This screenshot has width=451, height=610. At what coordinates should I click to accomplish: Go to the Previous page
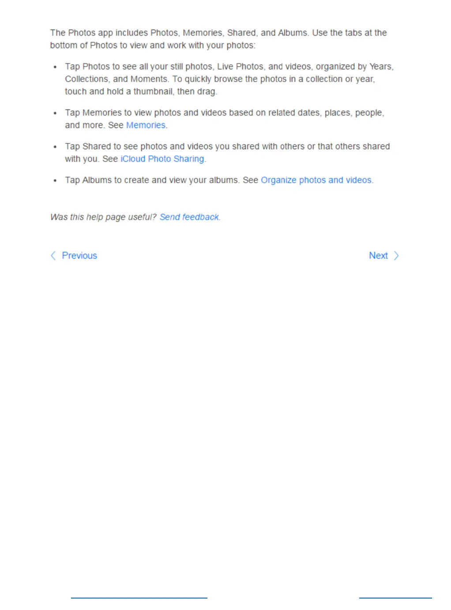tap(79, 256)
